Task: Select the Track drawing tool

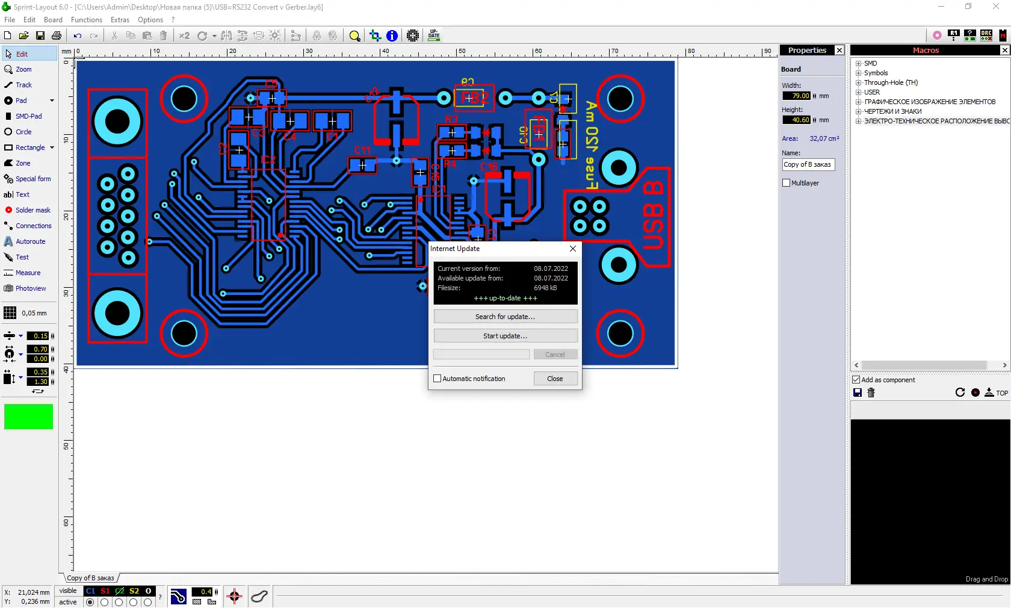Action: pos(23,85)
